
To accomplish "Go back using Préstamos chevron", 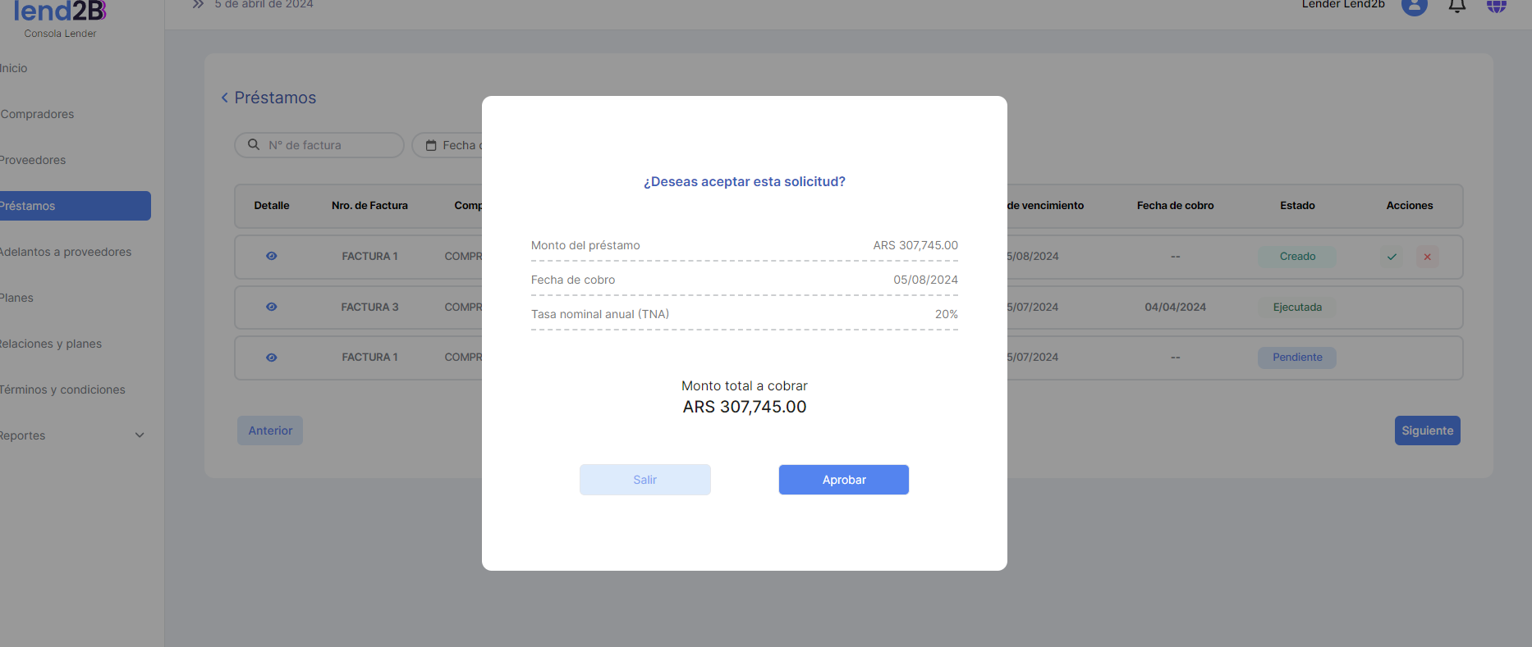I will (x=225, y=98).
